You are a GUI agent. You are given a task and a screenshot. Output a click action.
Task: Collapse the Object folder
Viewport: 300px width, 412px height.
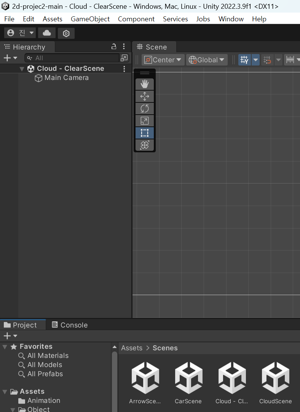pyautogui.click(x=13, y=409)
